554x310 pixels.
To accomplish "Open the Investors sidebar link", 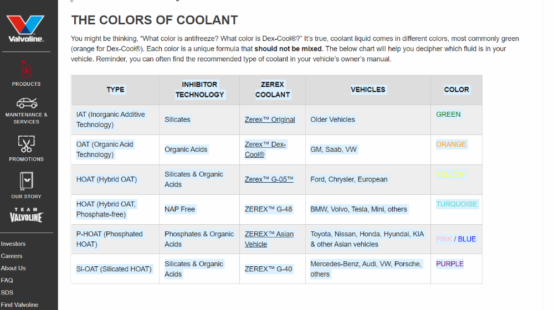I will tap(13, 244).
